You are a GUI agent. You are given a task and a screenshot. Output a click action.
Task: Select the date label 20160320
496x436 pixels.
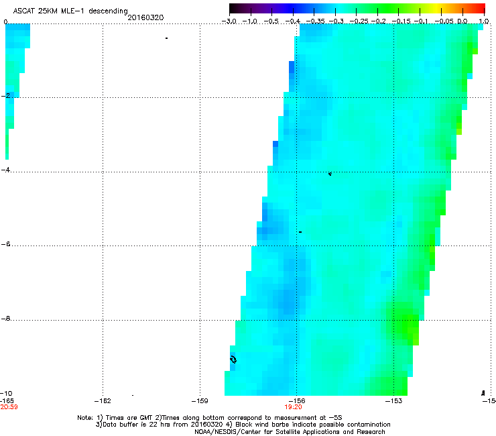click(x=145, y=17)
